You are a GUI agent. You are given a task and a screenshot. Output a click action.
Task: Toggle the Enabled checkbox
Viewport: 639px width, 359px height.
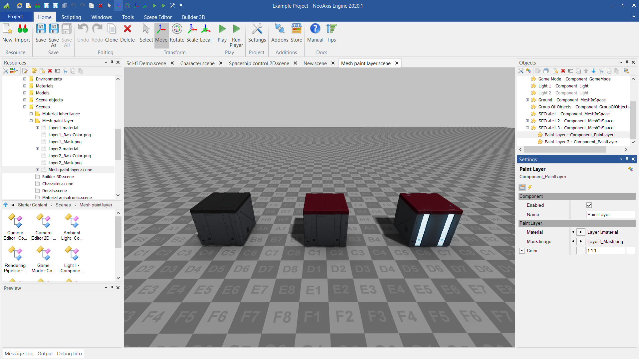click(589, 205)
